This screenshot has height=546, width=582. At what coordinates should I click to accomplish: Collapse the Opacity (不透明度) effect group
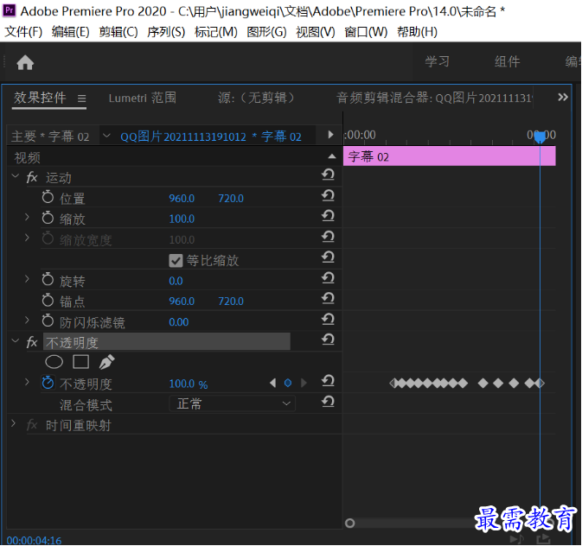[16, 340]
